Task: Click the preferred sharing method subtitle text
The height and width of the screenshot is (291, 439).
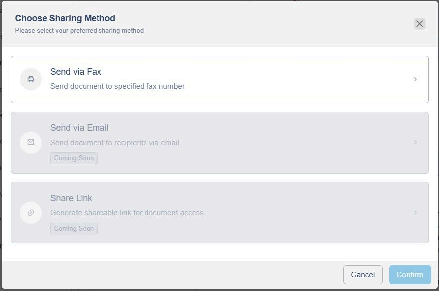Action: (79, 31)
